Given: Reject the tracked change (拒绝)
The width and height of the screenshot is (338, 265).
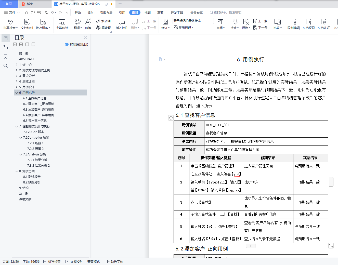Looking at the screenshot, I should 246,24.
